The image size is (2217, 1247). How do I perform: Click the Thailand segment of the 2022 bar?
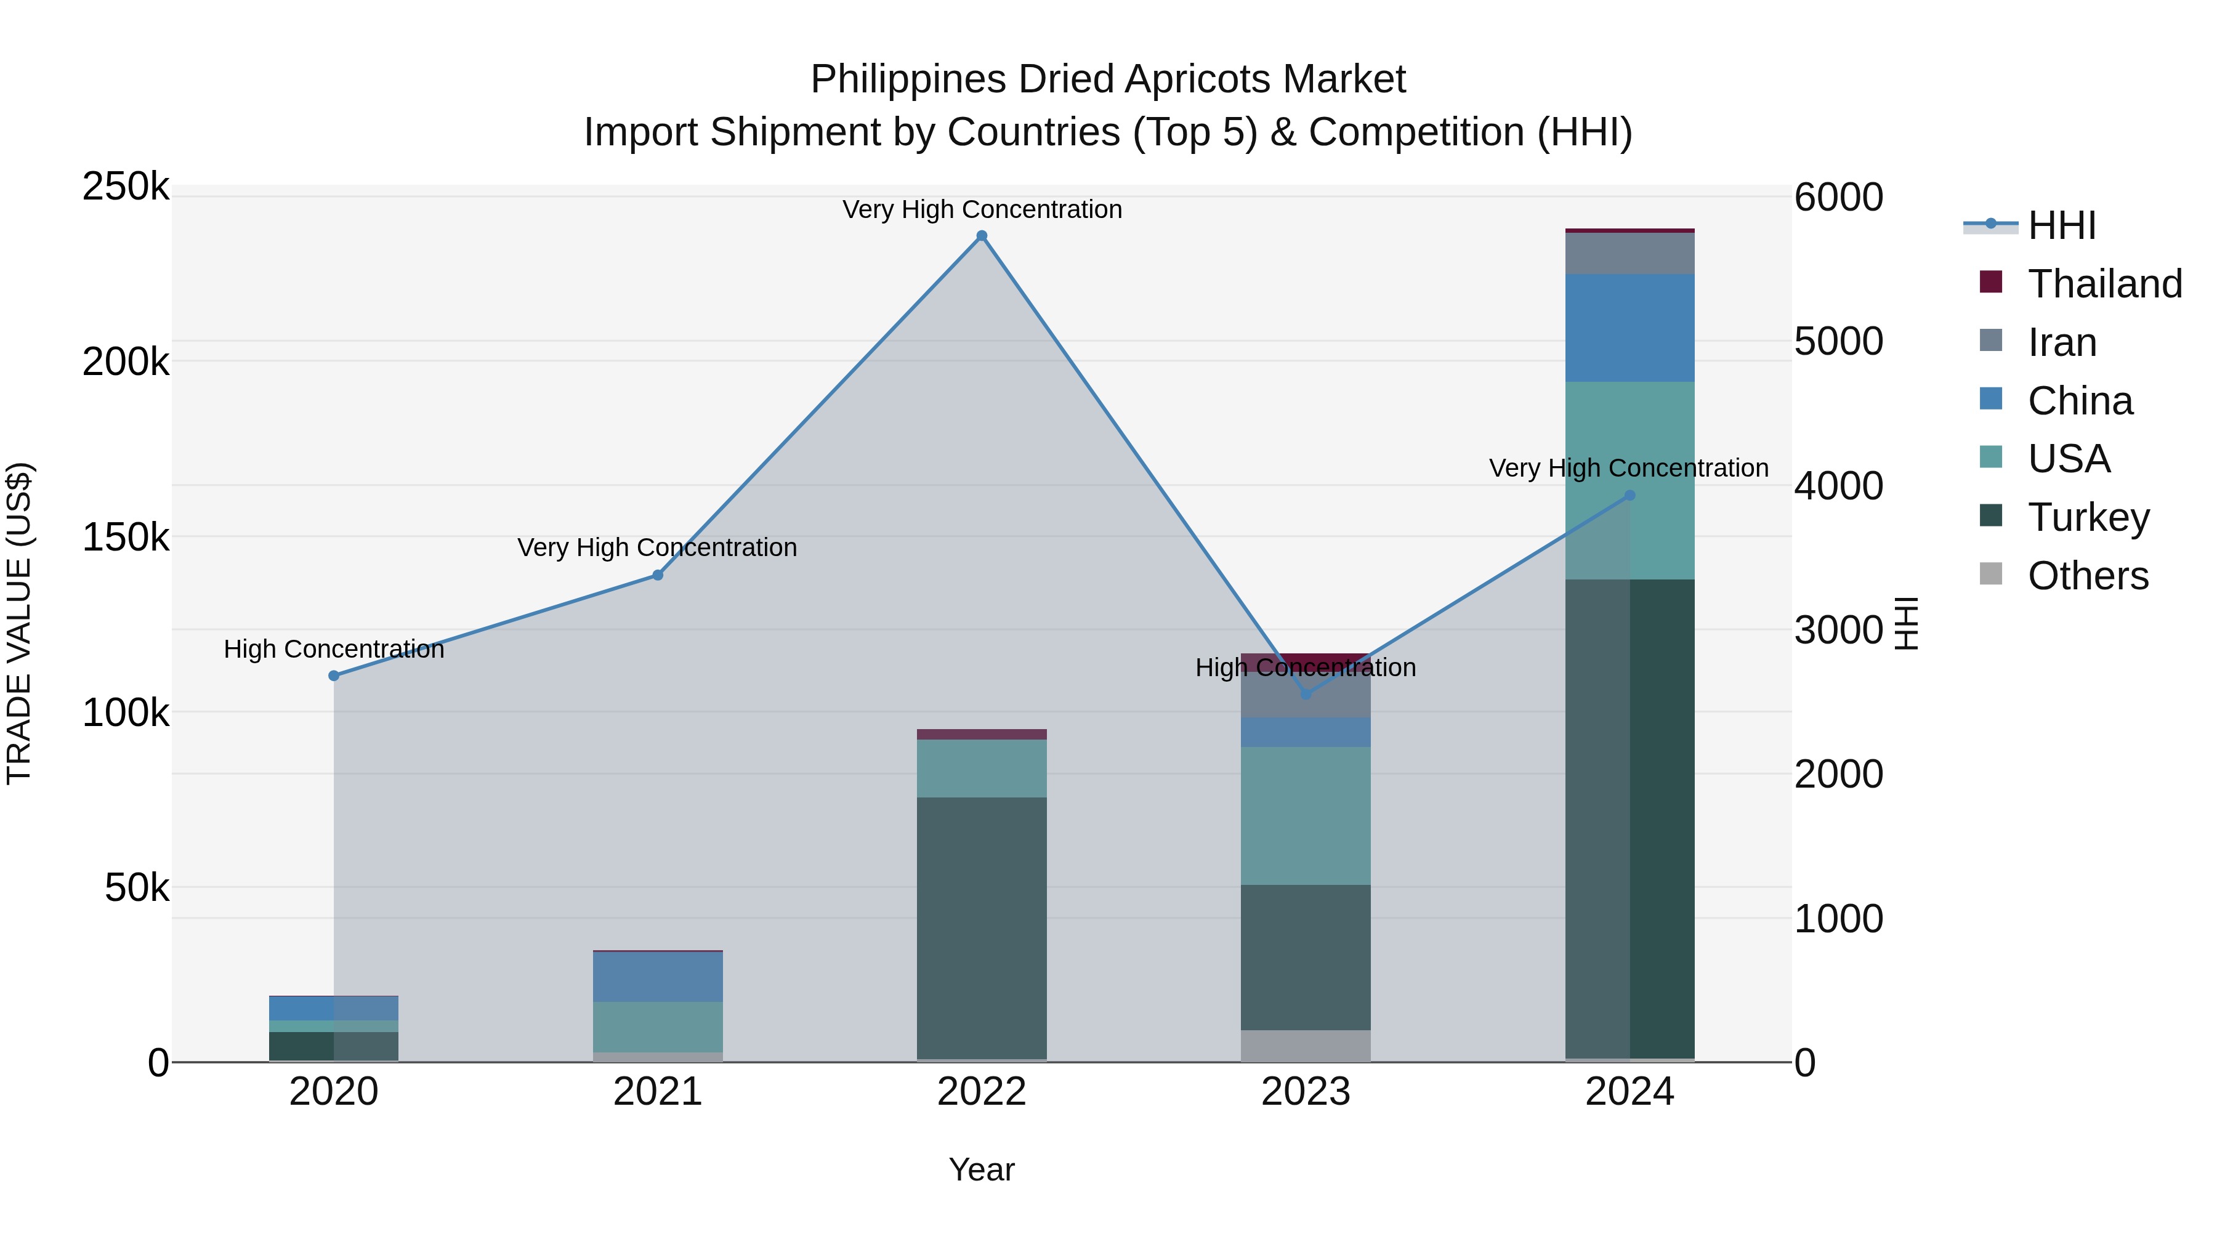(982, 734)
